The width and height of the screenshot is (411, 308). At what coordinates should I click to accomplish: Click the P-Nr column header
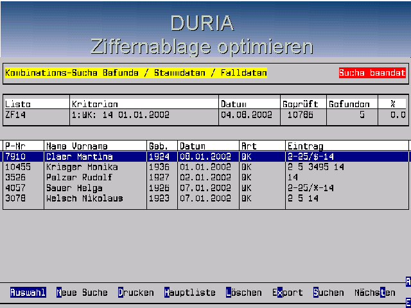click(15, 146)
